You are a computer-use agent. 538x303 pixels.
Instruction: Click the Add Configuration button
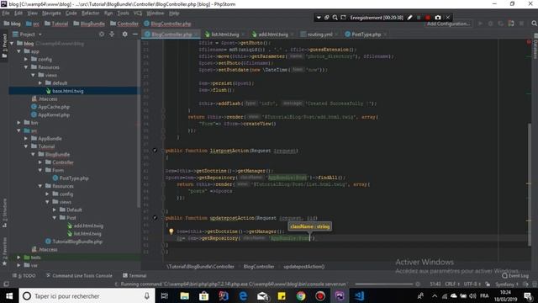(448, 24)
